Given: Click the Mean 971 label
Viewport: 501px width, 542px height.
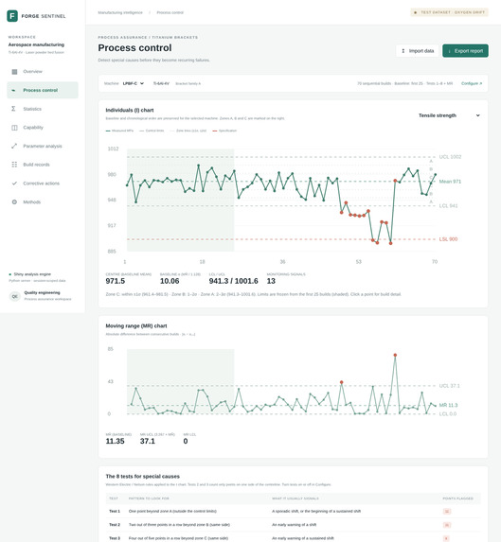Looking at the screenshot, I should 450,182.
